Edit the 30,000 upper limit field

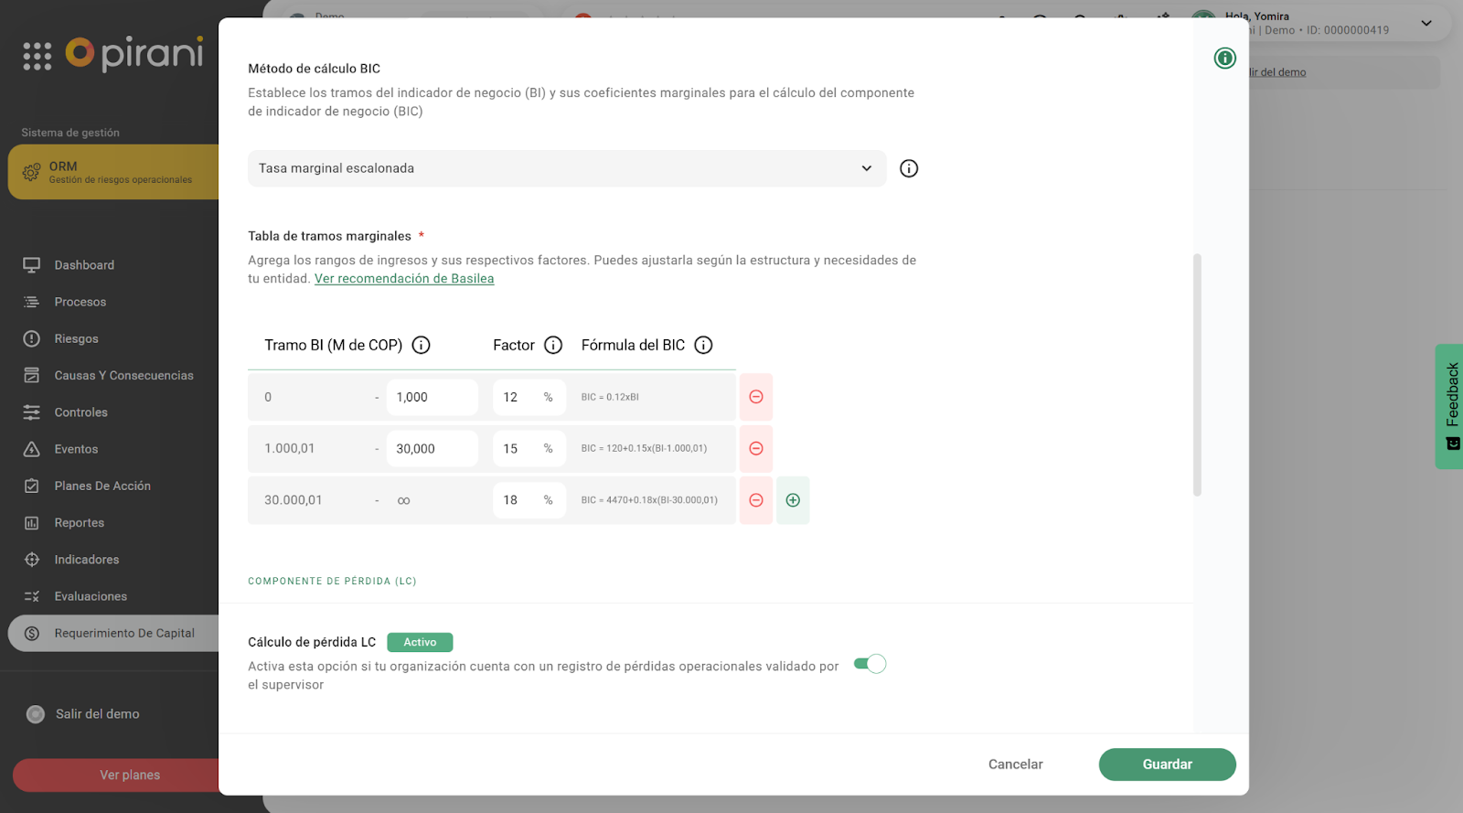pyautogui.click(x=432, y=449)
